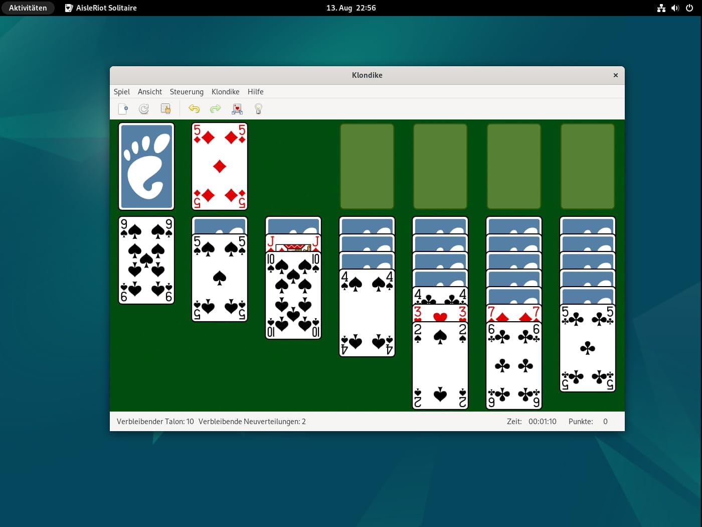Open the clock showing 13. Aug 22:56
Image resolution: width=702 pixels, height=527 pixels.
point(351,8)
